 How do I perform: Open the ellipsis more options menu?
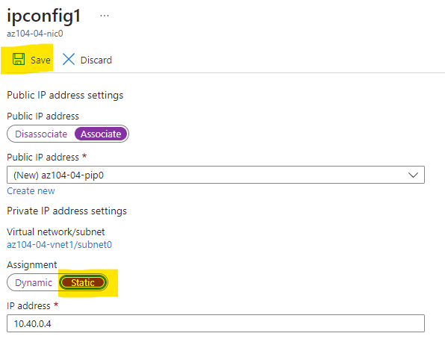pyautogui.click(x=105, y=16)
